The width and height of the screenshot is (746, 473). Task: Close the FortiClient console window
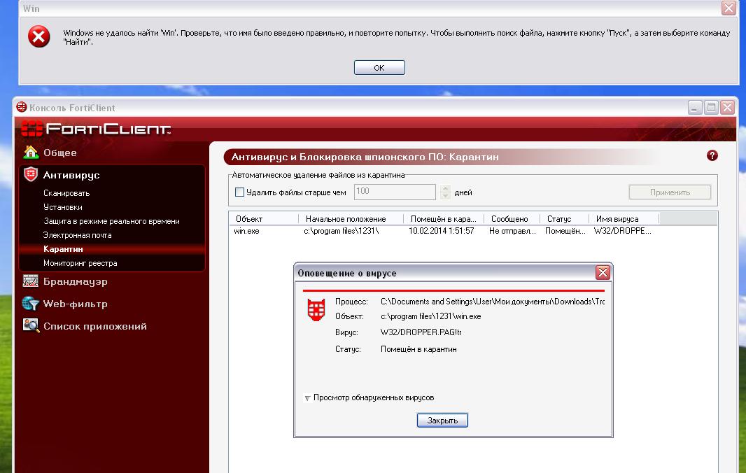point(727,108)
